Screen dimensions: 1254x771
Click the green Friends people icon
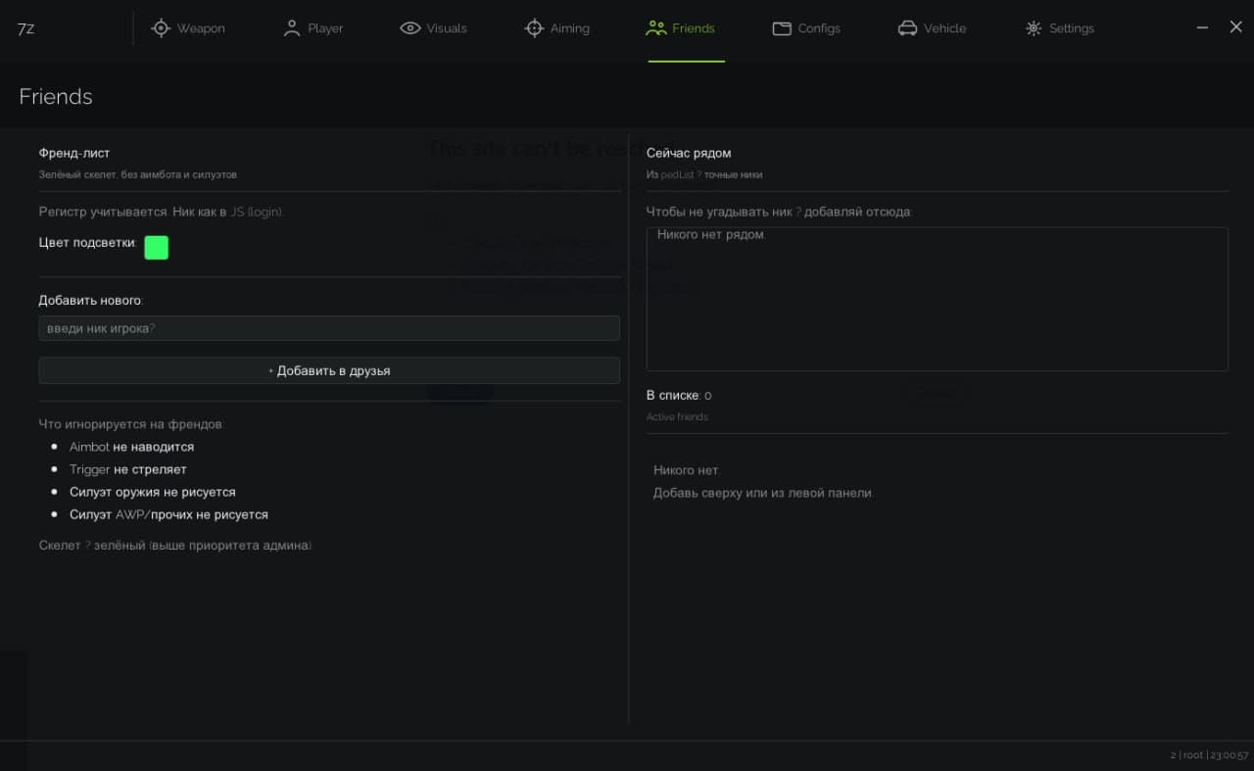tap(656, 28)
